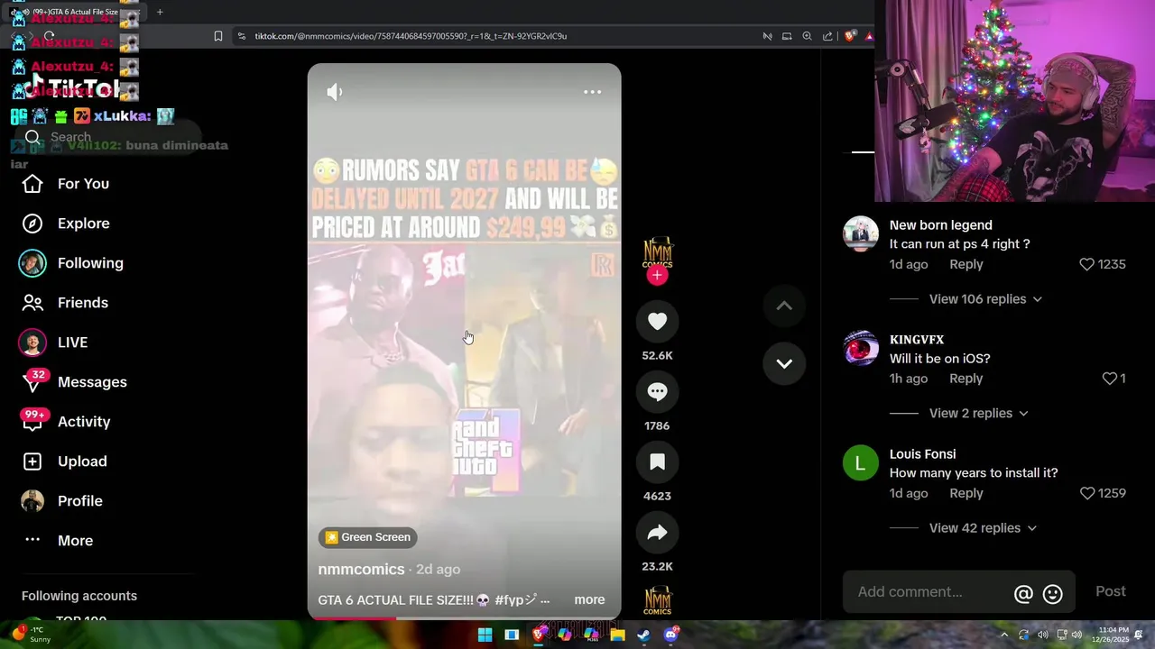Open Louis Fonsi's green L avatar

coord(861,463)
